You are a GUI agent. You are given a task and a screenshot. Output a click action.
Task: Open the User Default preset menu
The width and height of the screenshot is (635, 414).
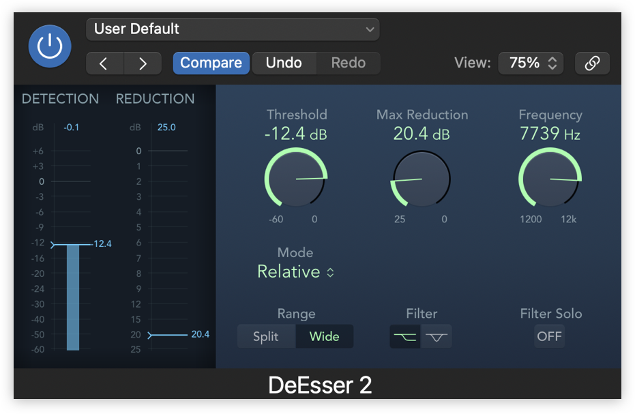coord(233,29)
